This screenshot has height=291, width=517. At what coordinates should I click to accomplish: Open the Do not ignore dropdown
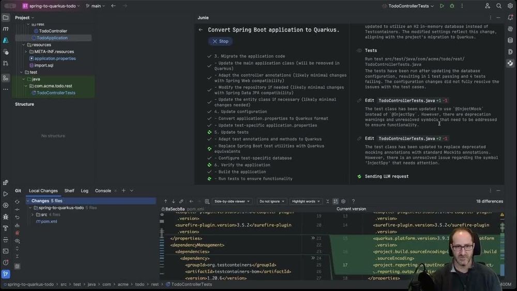[x=272, y=201]
